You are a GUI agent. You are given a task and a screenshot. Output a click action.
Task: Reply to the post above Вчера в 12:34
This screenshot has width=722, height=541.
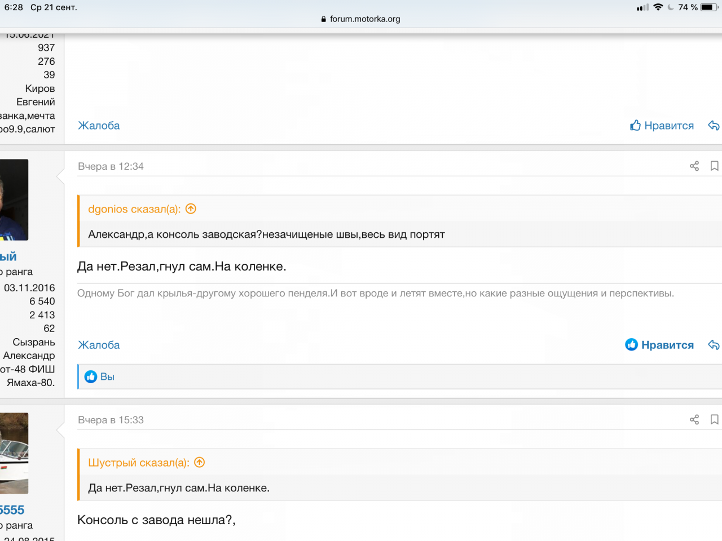click(714, 126)
